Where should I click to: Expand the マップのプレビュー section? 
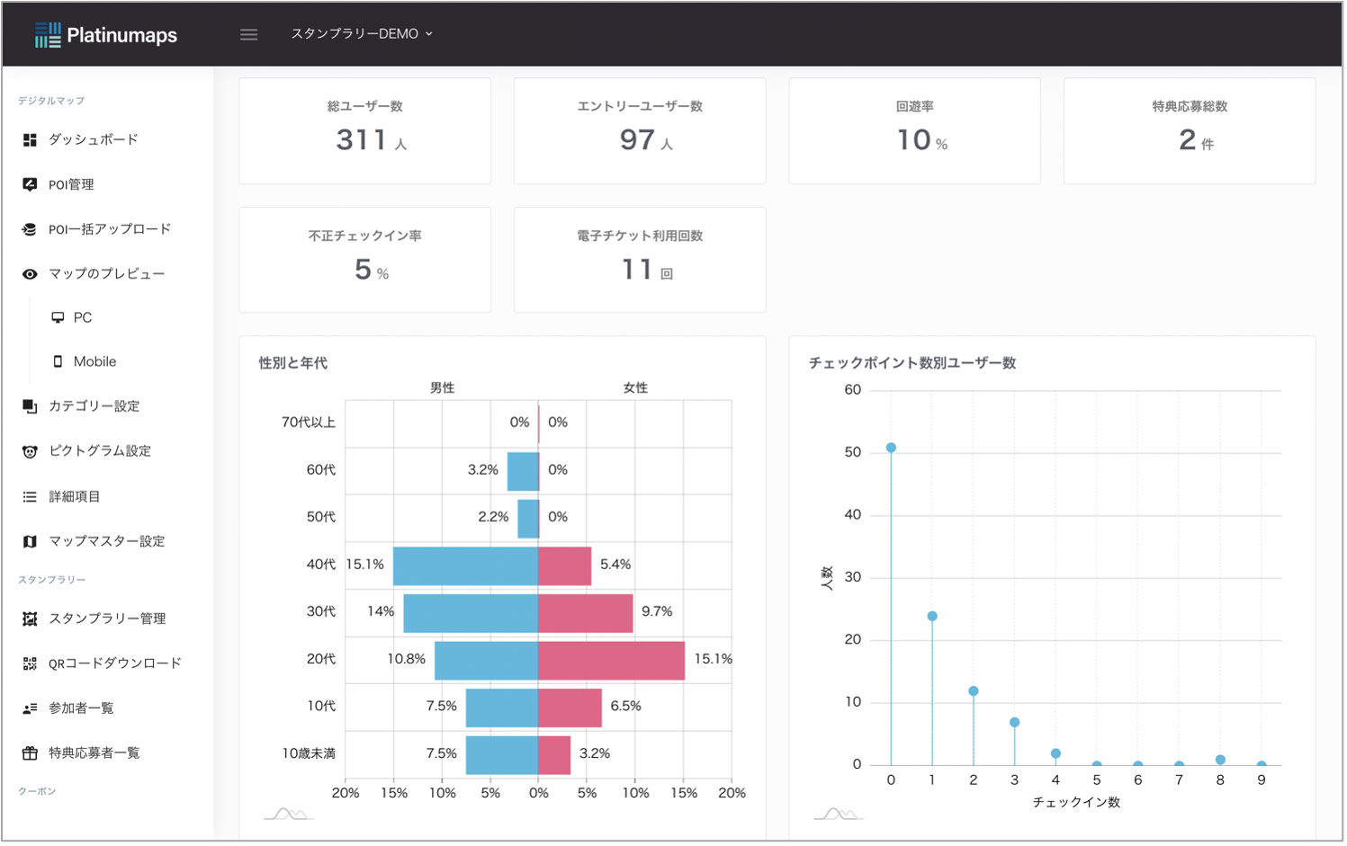[106, 273]
